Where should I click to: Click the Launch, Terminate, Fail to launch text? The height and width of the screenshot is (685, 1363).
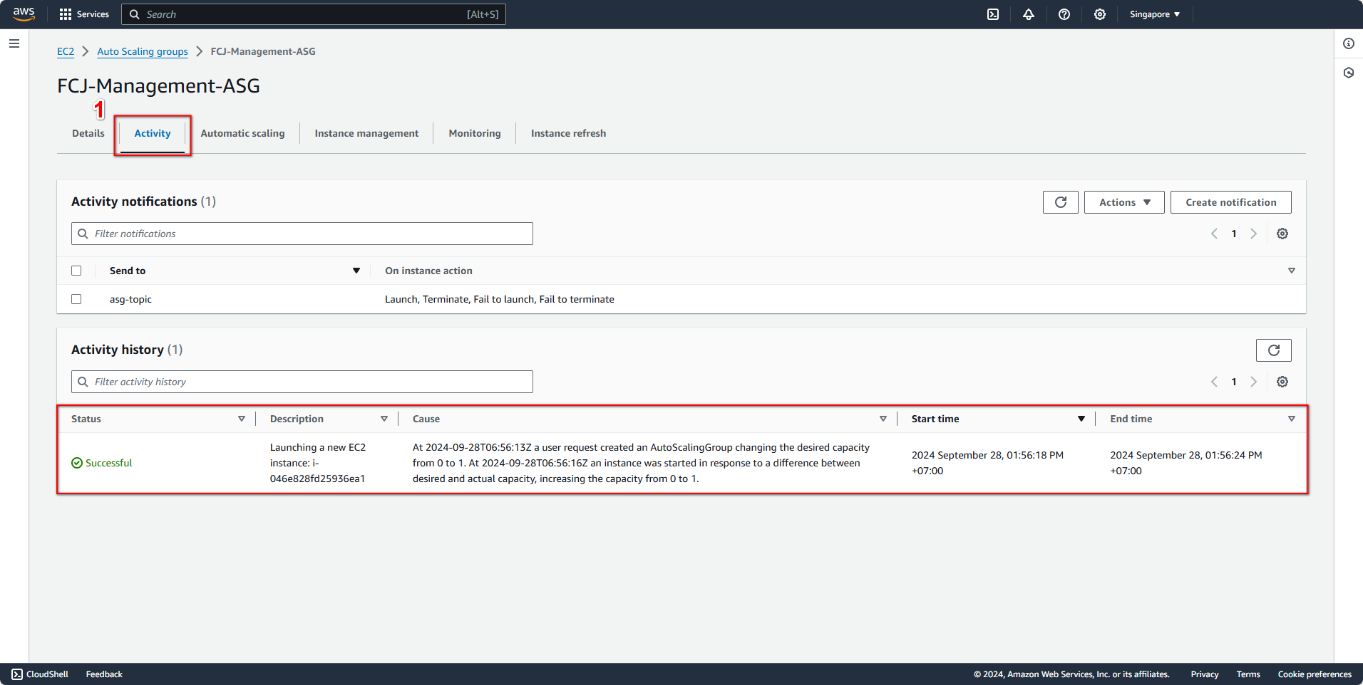(499, 299)
